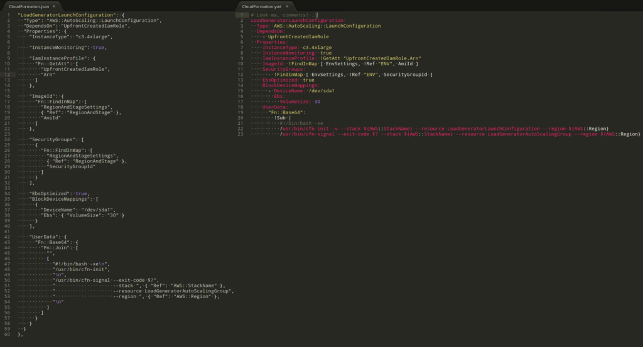
Task: Click VolumeSize value 30 in the YAML file
Action: [x=317, y=101]
